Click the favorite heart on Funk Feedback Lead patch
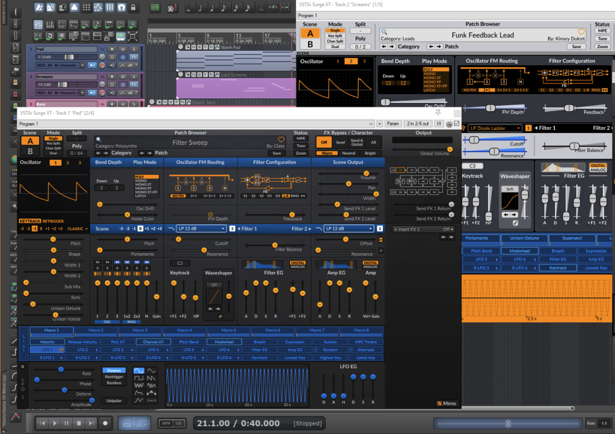This screenshot has width=615, height=434. click(581, 32)
